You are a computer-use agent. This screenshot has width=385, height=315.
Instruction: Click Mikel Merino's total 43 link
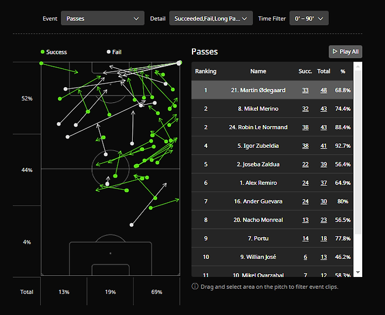323,109
